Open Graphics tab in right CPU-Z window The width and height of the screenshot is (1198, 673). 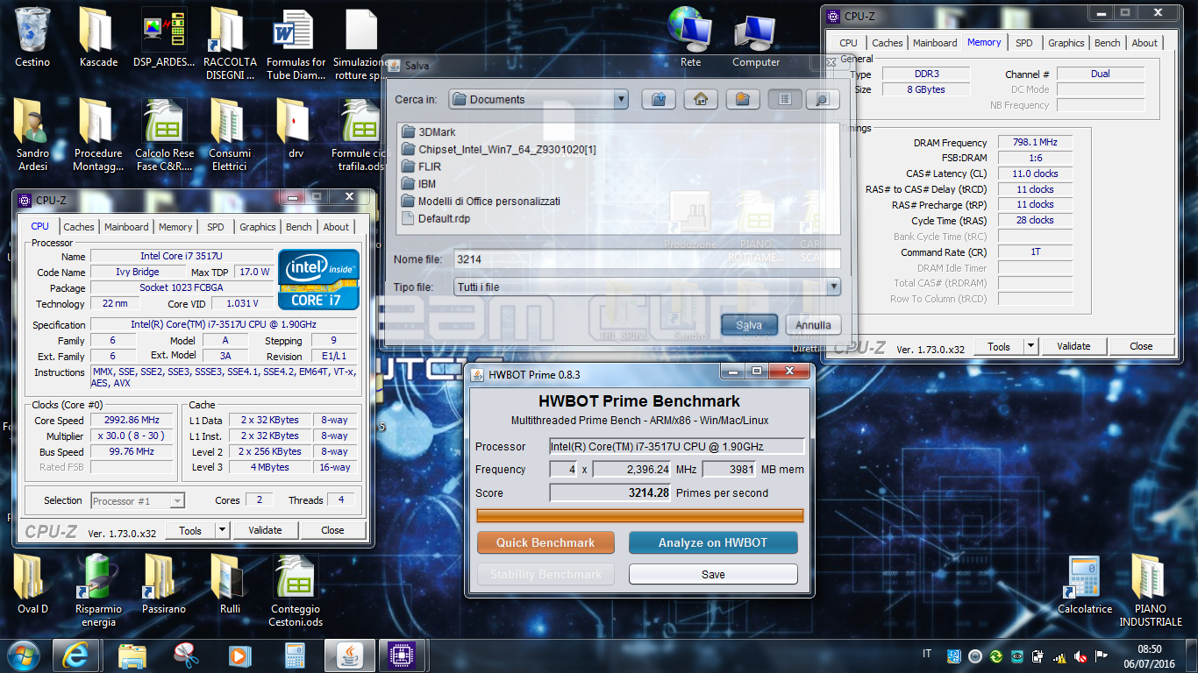tap(1066, 43)
